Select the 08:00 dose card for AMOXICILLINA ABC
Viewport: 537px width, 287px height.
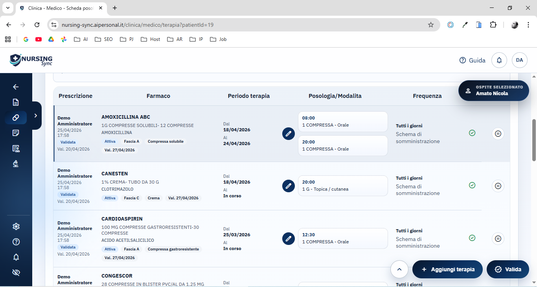coord(343,121)
